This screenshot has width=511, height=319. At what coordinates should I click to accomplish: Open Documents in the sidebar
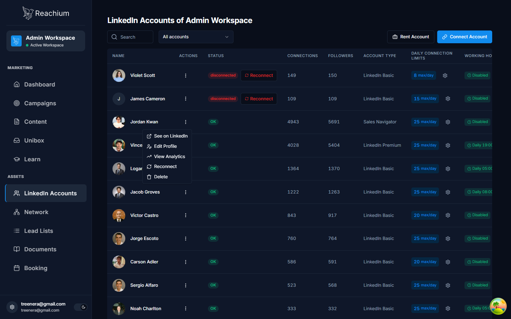point(46,249)
